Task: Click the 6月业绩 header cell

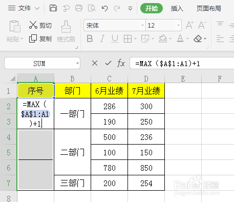Action: pos(109,91)
